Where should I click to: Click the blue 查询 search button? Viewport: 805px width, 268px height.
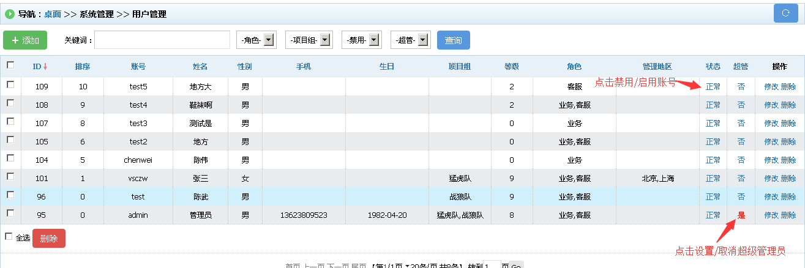[x=453, y=40]
